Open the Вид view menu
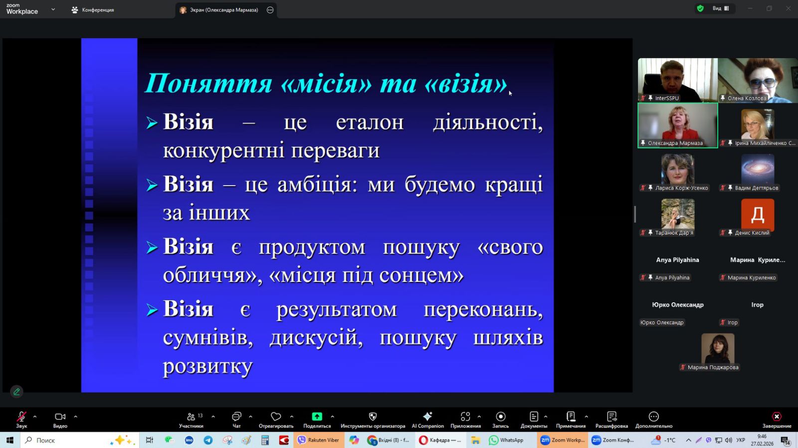Viewport: 798px width, 448px height. coord(720,8)
